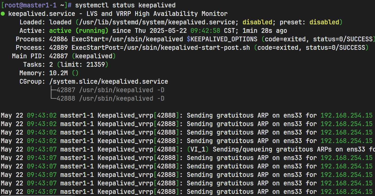This screenshot has height=196, width=375.
Task: Select the 42887 process entry in CGroup tree
Action: coord(110,90)
